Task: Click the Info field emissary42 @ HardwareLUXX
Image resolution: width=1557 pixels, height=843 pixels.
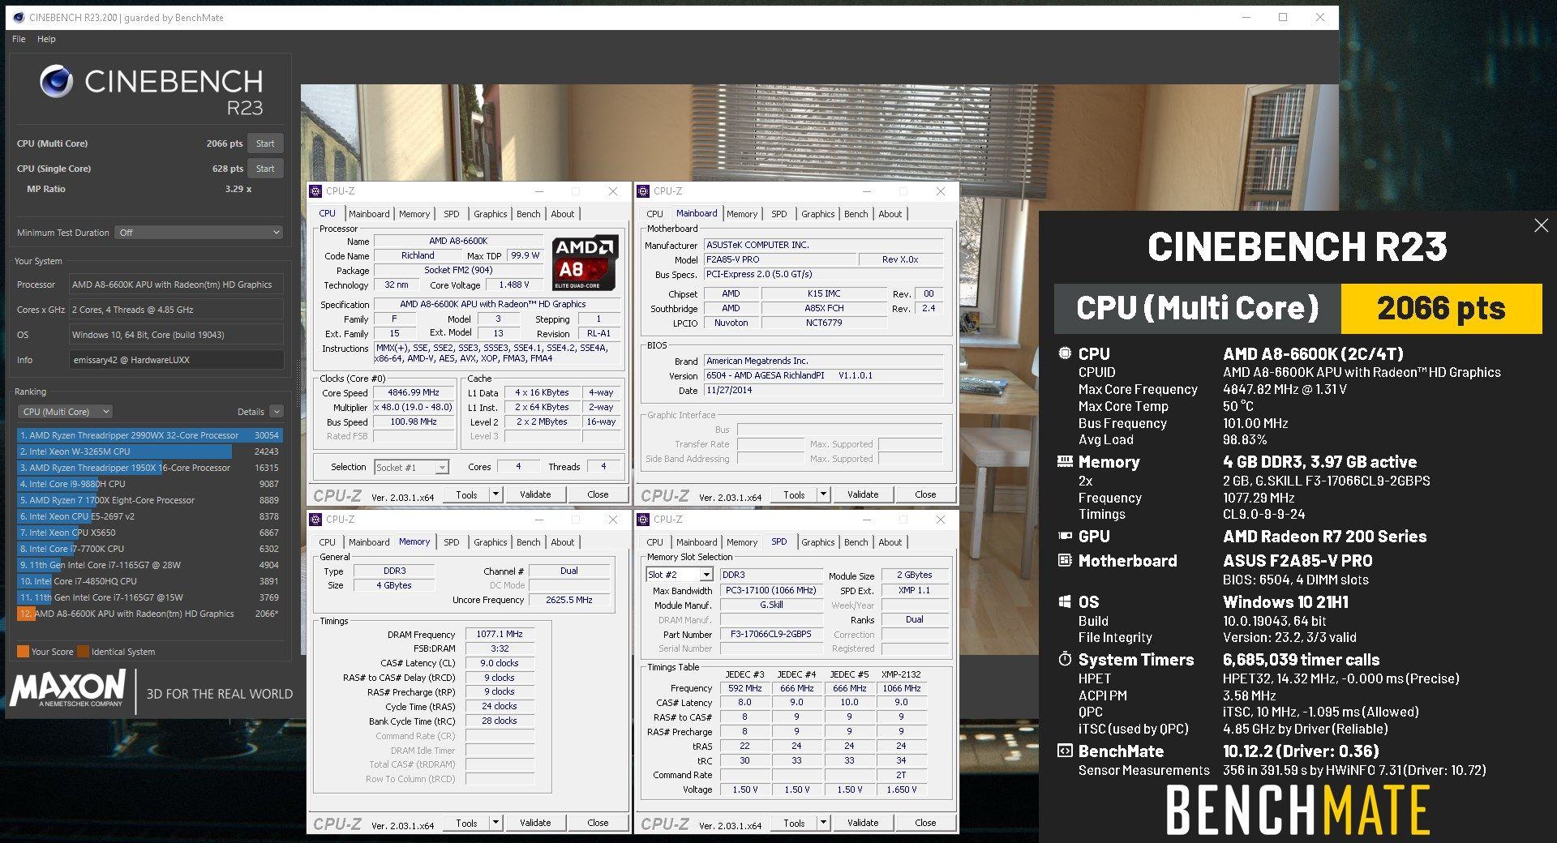Action: (177, 360)
